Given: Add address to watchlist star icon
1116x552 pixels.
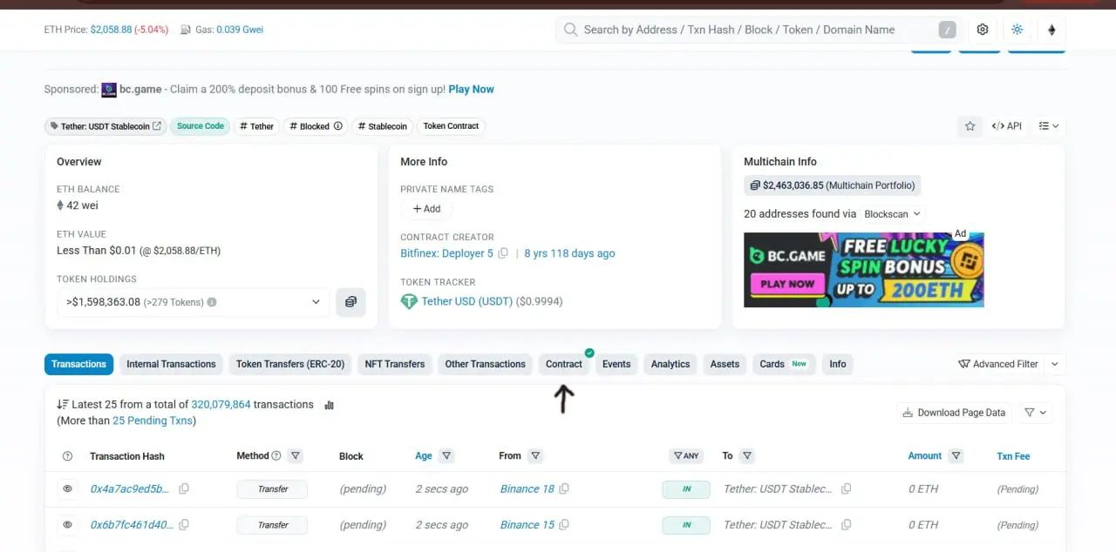Looking at the screenshot, I should point(970,126).
